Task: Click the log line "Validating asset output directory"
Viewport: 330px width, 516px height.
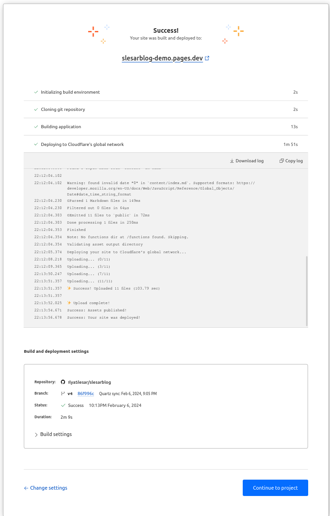Action: pyautogui.click(x=105, y=245)
